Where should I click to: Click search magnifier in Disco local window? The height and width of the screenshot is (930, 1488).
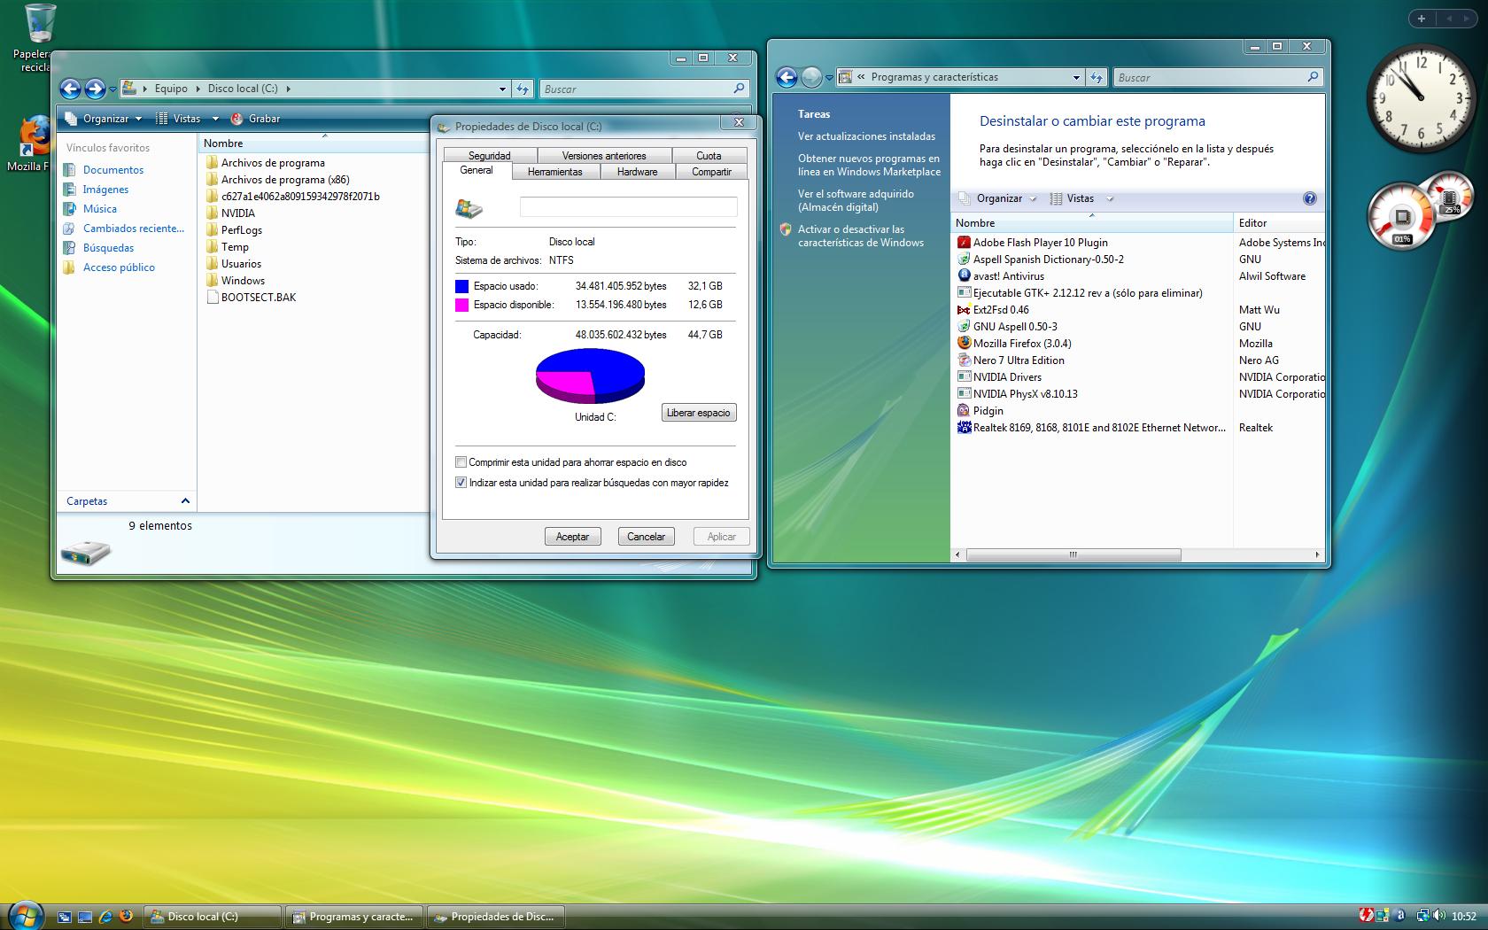click(739, 89)
